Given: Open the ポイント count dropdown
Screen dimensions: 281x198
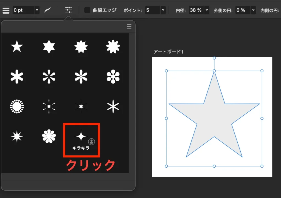Looking at the screenshot, I should (163, 10).
